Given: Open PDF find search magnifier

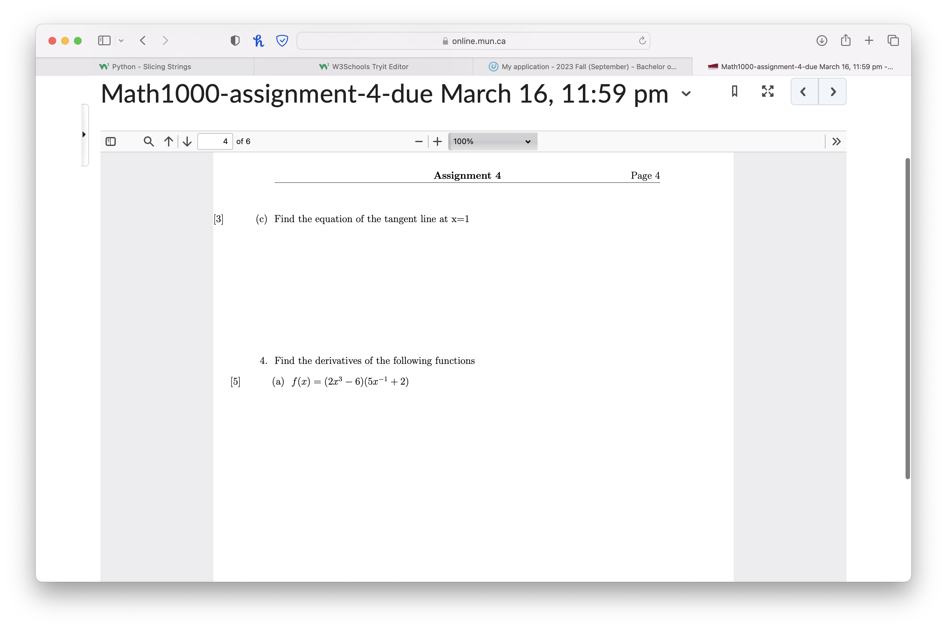Looking at the screenshot, I should pyautogui.click(x=149, y=141).
